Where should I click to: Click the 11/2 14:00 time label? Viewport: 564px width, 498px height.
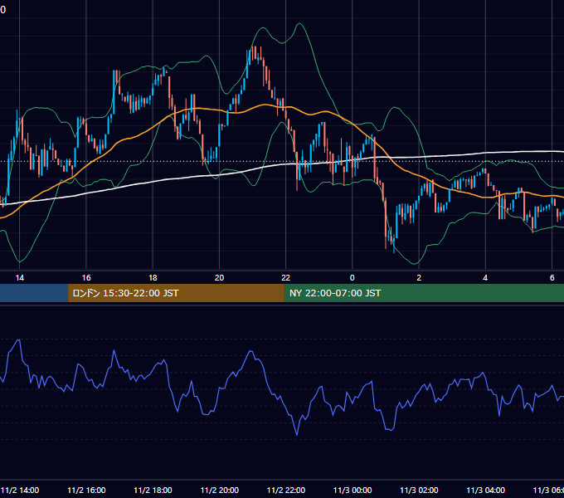(20, 490)
